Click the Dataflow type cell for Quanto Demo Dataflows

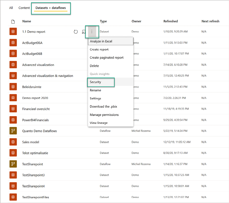[105, 131]
